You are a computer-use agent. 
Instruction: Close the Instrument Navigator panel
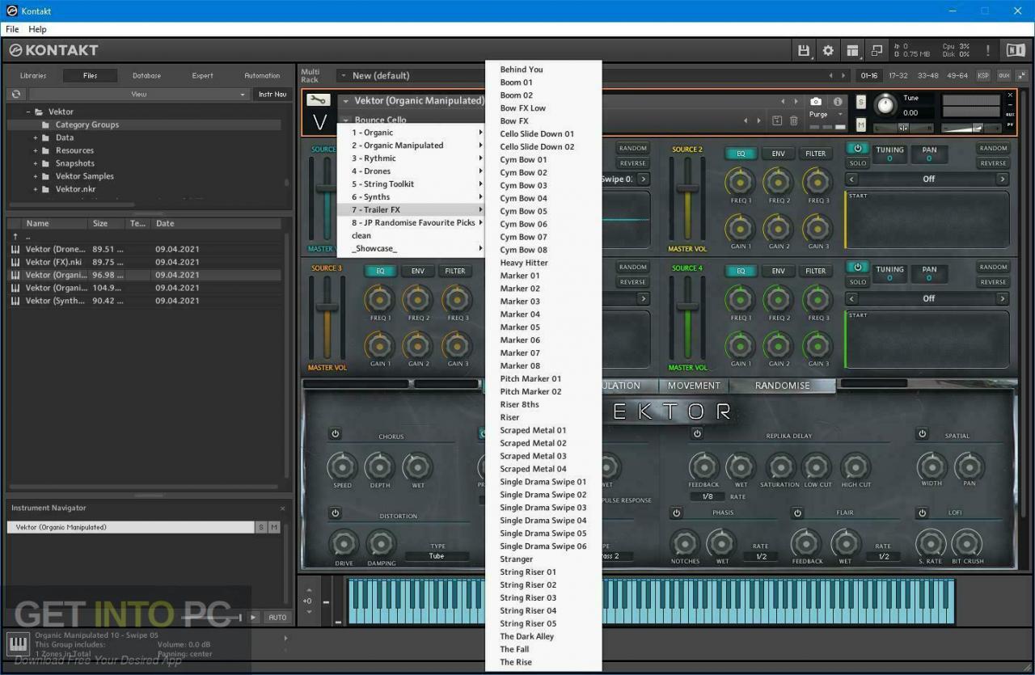pyautogui.click(x=282, y=508)
